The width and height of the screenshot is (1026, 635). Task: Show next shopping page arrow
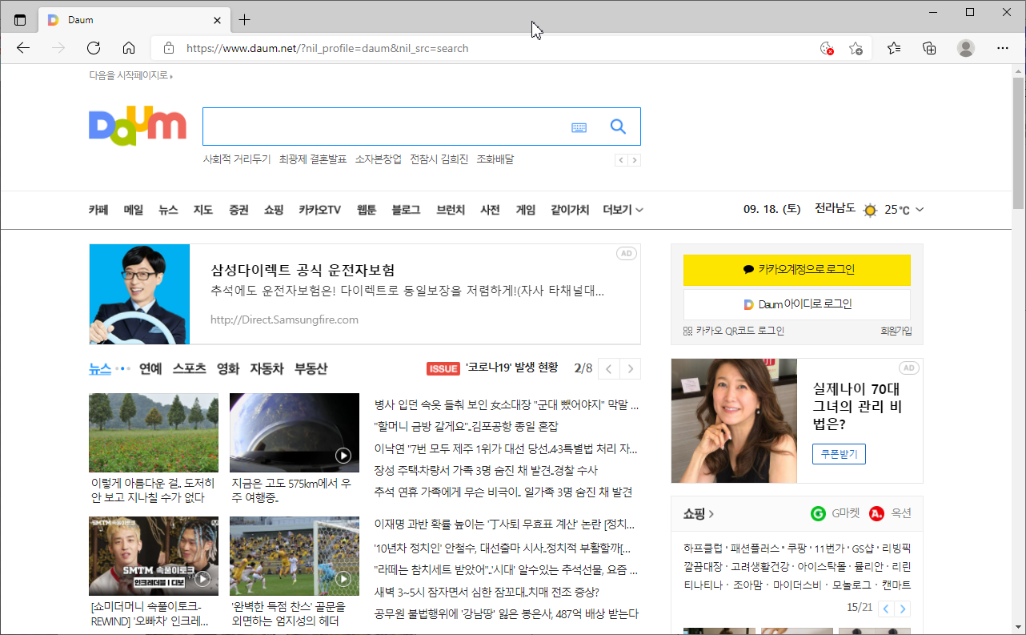(903, 609)
